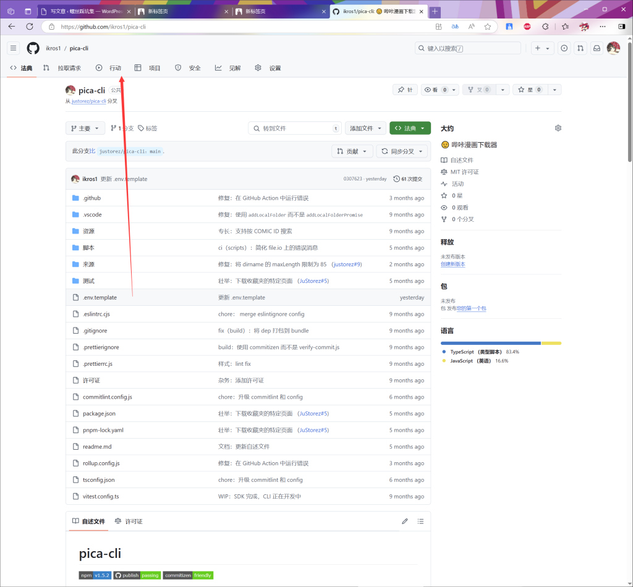Open the .env.template file
Viewport: 633px width, 587px height.
point(100,297)
